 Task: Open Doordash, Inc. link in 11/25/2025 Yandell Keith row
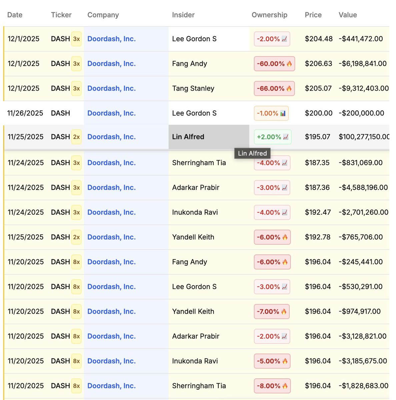click(111, 237)
